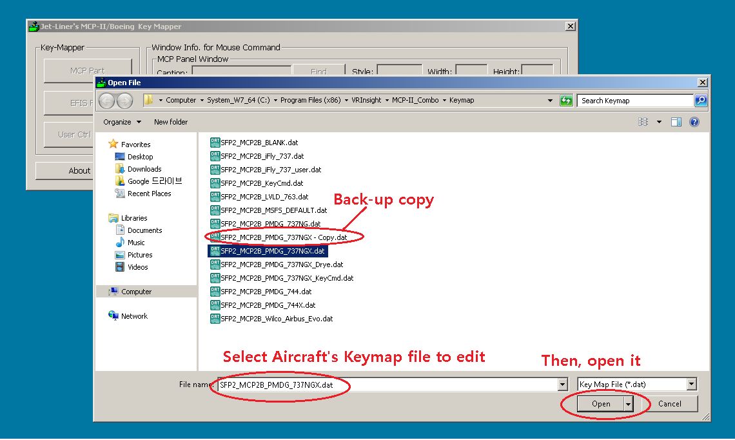Click the search magnifier icon in Search Keymap

[701, 101]
